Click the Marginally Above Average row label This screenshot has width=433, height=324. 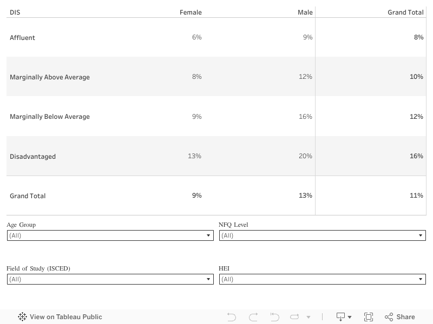[x=50, y=77]
